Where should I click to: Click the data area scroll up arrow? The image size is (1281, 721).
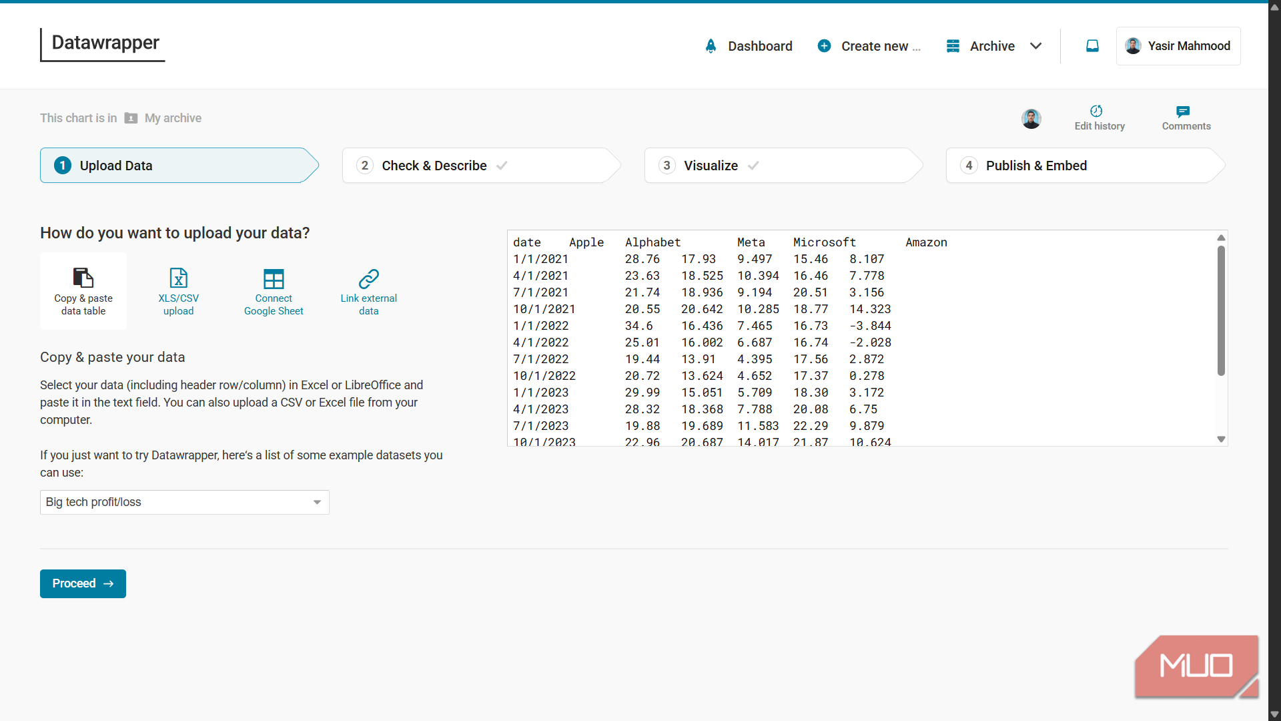click(1221, 238)
